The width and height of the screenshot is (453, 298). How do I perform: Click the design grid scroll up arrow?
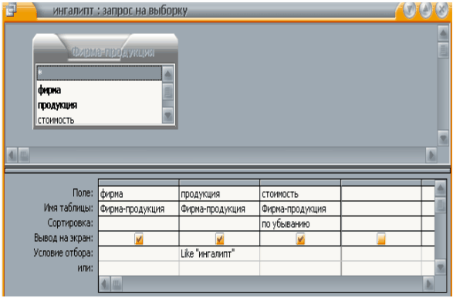(441, 189)
